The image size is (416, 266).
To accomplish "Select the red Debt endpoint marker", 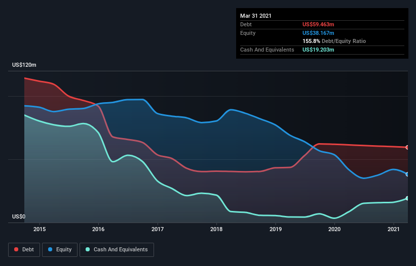I will pyautogui.click(x=407, y=148).
